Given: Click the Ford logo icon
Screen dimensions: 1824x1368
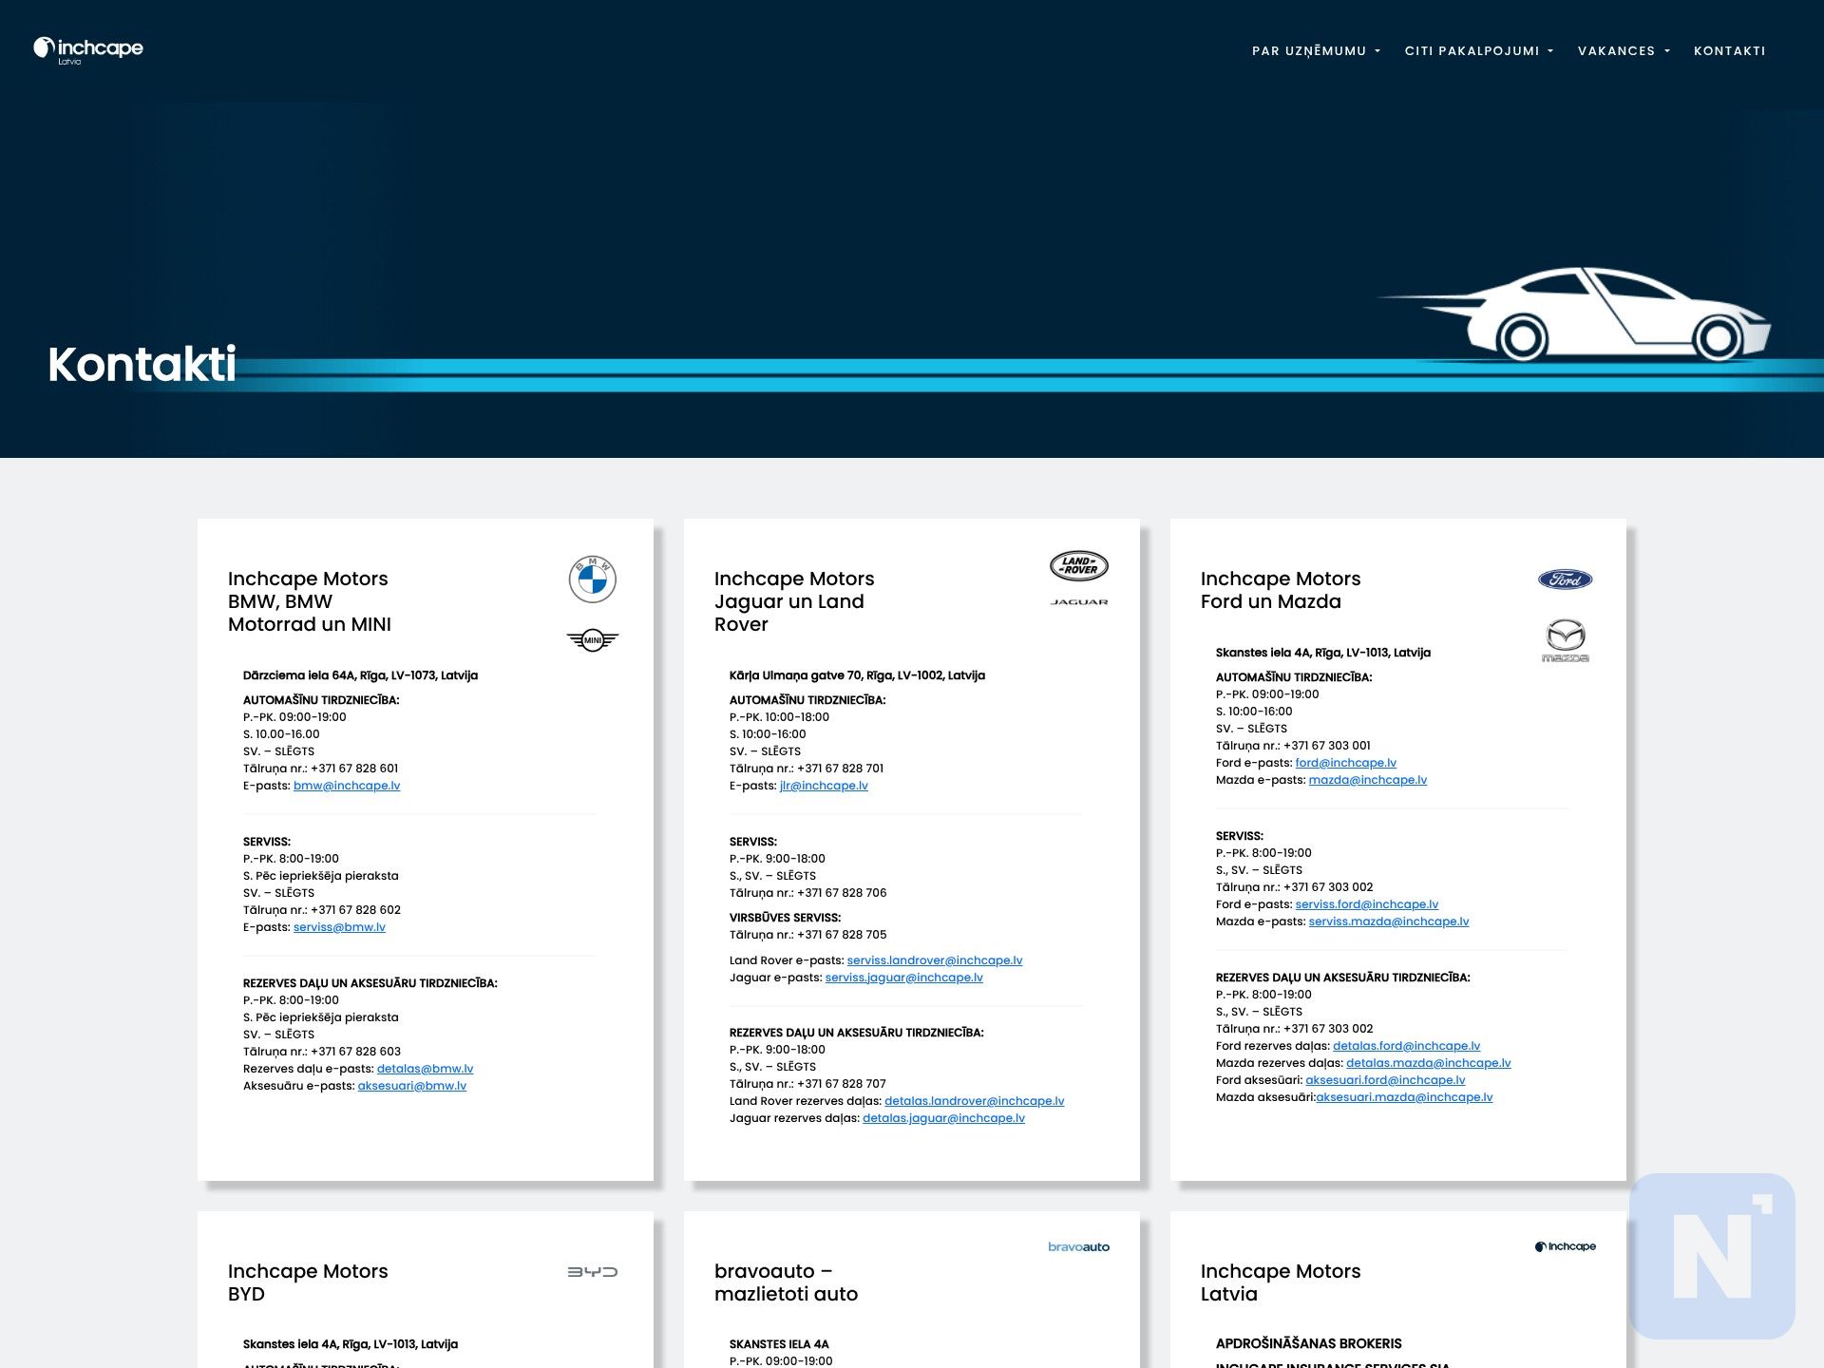Looking at the screenshot, I should (1566, 579).
